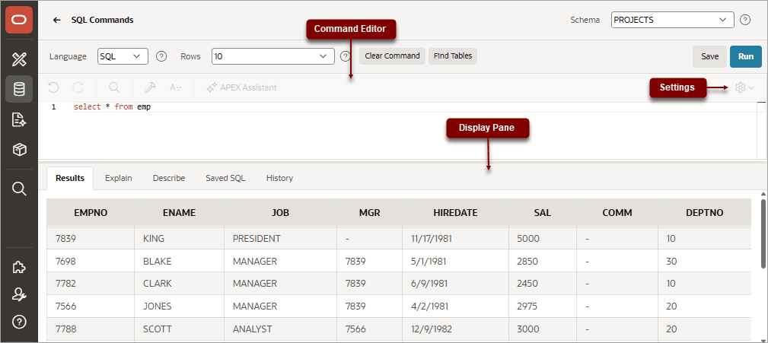The image size is (768, 343).
Task: Select the 5000 salary cell
Action: [x=543, y=239]
